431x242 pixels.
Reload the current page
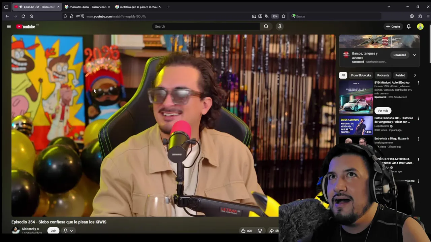point(23,16)
